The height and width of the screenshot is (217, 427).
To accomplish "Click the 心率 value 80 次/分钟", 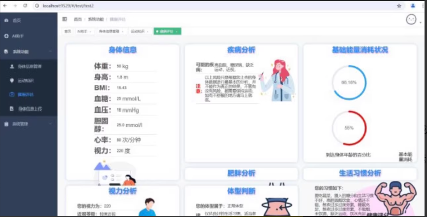I will click(128, 140).
